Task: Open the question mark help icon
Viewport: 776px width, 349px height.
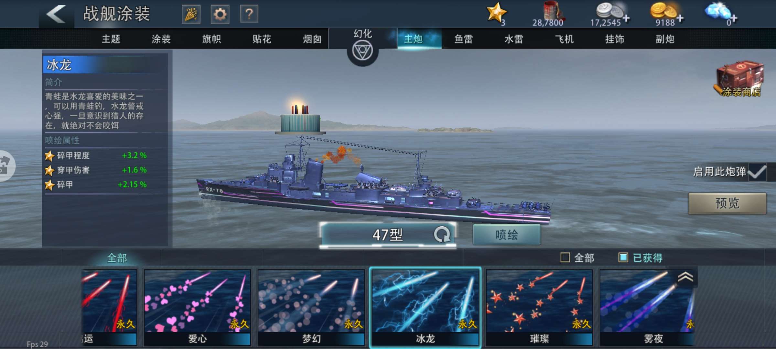Action: [x=249, y=14]
